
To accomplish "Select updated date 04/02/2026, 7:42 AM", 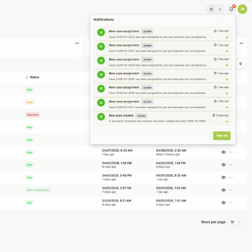I will pos(171,201).
